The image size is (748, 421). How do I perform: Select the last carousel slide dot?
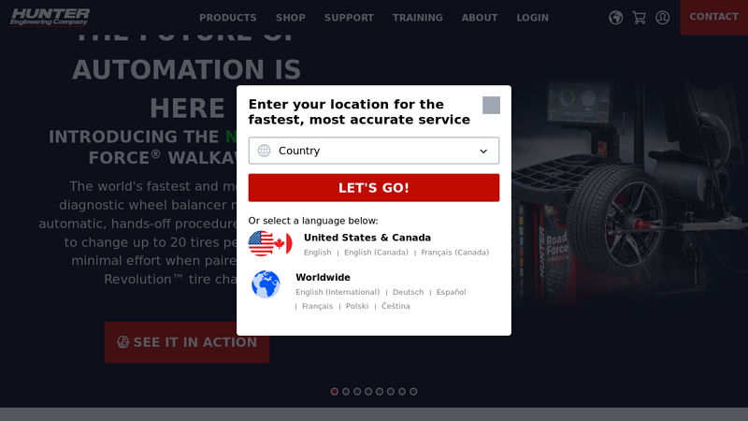point(413,391)
